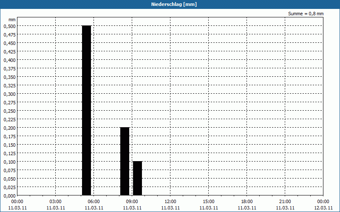Click the 0,500 mm precipitation bar
The image size is (340, 212).
coord(87,111)
